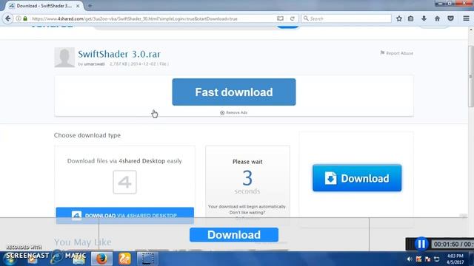Open the uploader profile link

pos(94,64)
